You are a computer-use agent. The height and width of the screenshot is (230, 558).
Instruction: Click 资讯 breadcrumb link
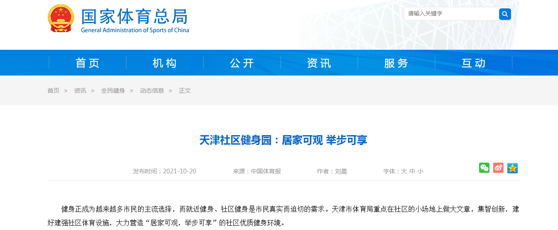[x=80, y=91]
